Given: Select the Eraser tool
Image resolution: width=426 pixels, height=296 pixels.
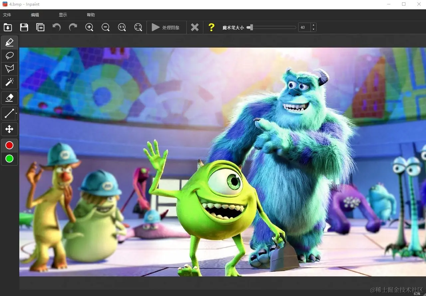Looking at the screenshot, I should click(x=9, y=98).
